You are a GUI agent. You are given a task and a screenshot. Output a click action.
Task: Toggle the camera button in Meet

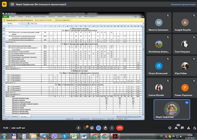[85, 128]
